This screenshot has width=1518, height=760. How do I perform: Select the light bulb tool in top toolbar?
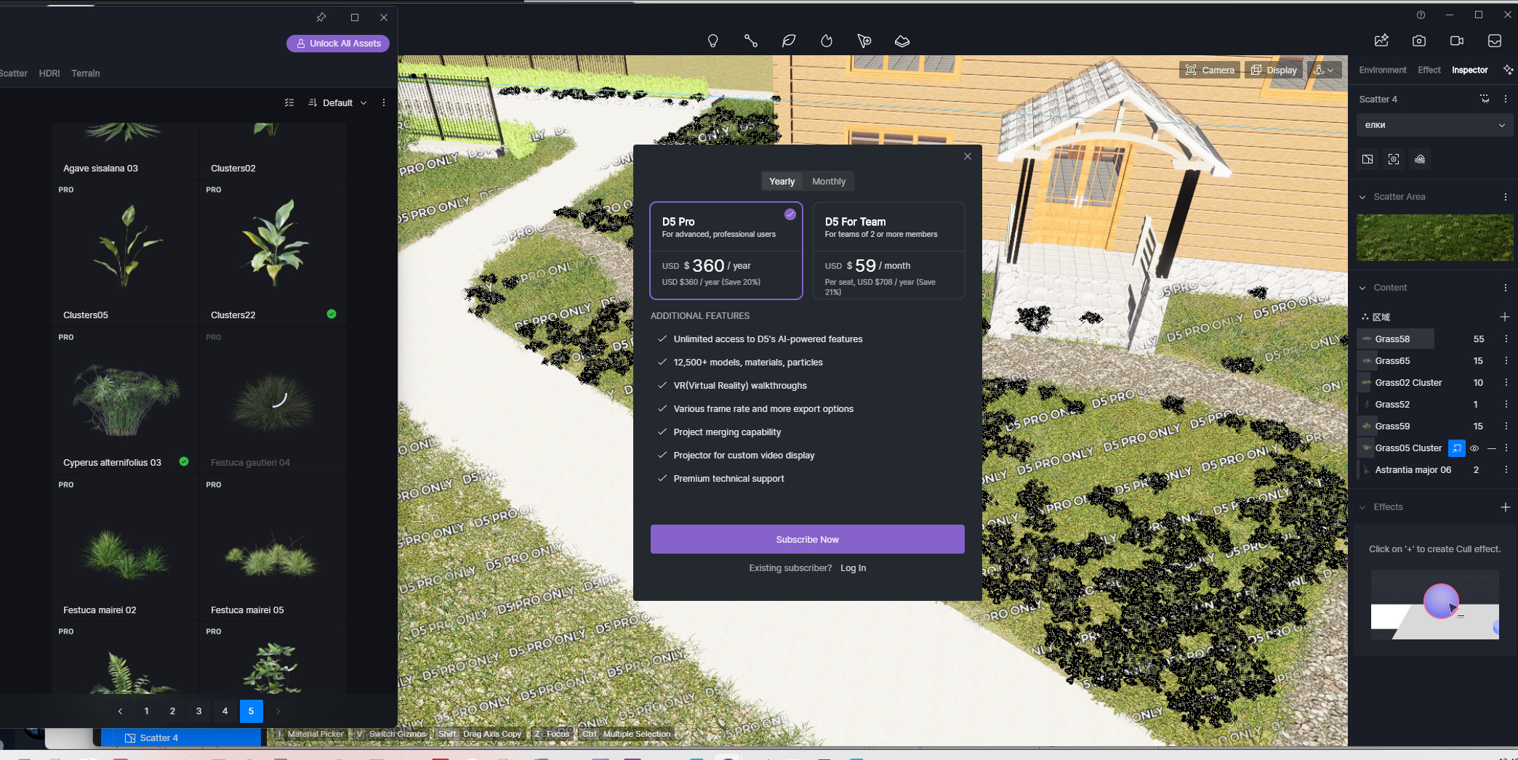(x=712, y=41)
